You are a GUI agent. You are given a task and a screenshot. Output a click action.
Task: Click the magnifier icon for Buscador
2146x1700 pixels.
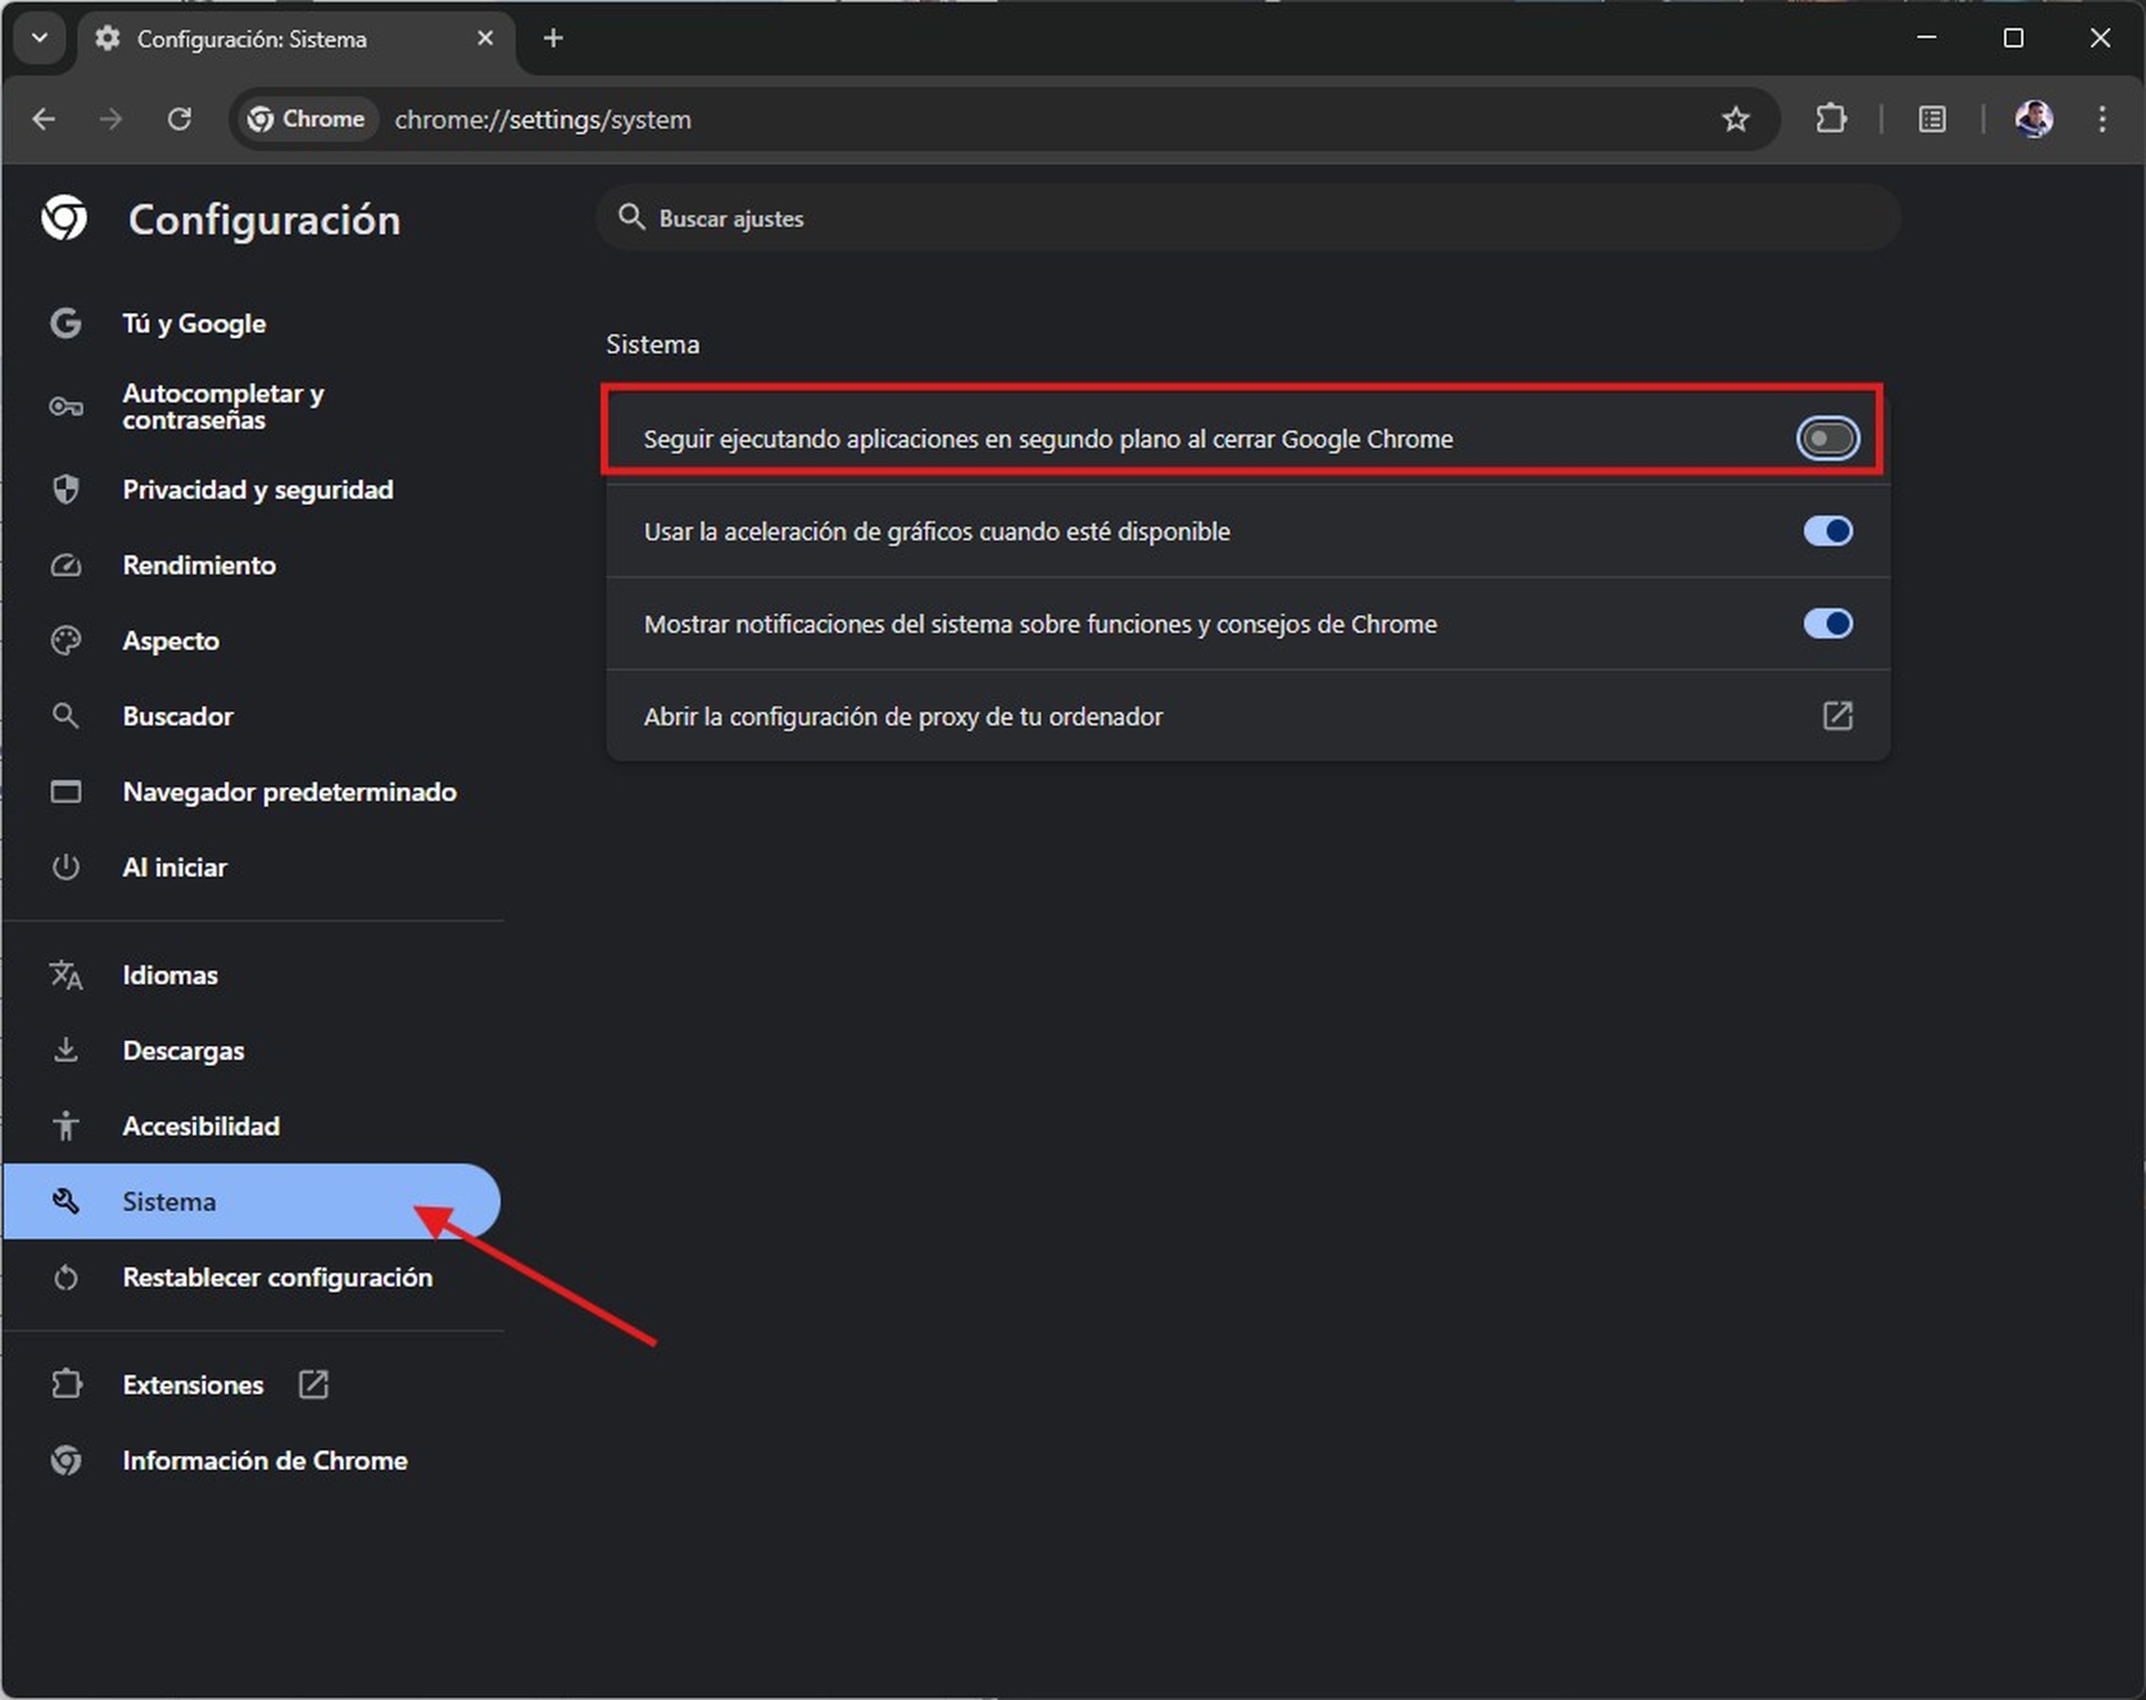pos(66,716)
